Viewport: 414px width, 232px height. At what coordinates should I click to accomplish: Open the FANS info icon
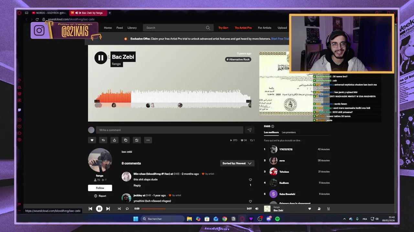[x=273, y=126]
